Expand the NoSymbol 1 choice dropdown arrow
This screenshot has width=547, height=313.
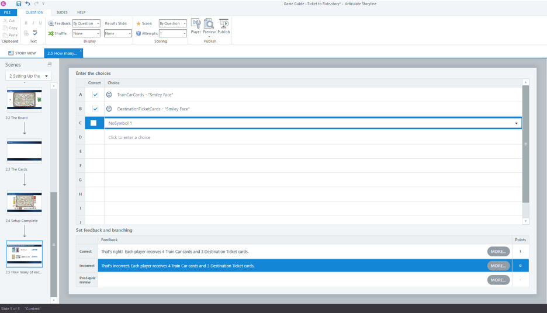516,123
